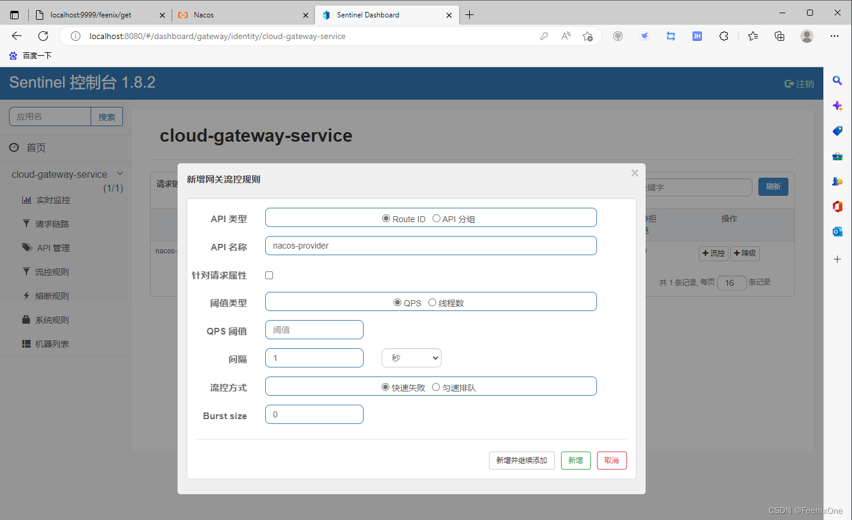Open the games icon in Edge sidebar
This screenshot has height=520, width=852.
click(838, 181)
